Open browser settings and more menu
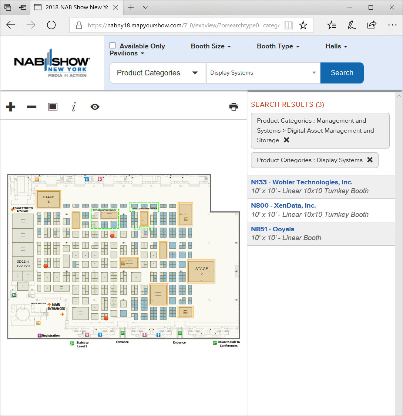The height and width of the screenshot is (416, 403). pos(392,25)
